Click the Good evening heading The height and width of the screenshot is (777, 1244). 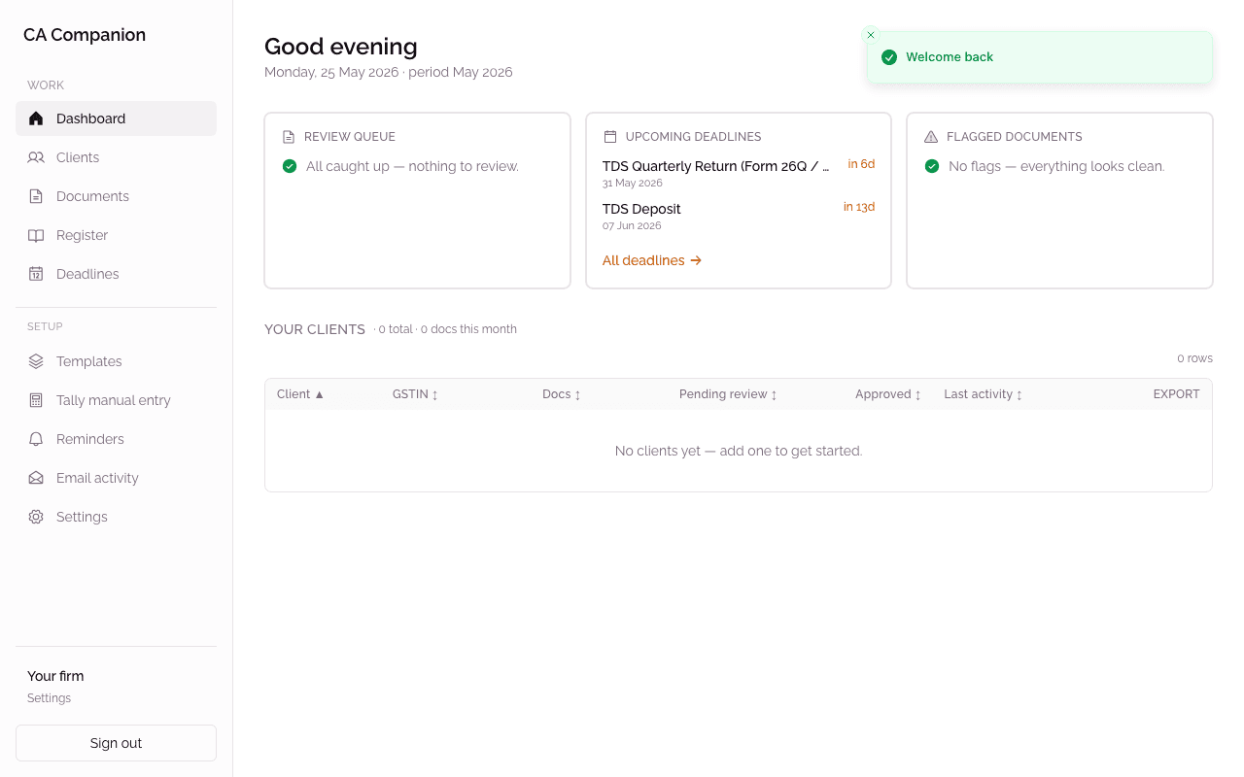coord(341,47)
